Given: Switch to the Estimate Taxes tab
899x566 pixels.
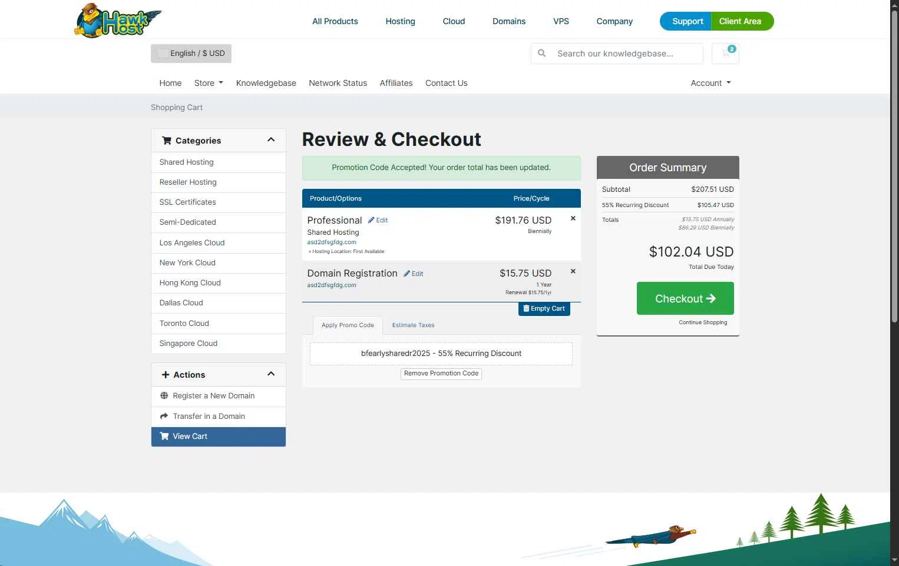Looking at the screenshot, I should pos(414,325).
